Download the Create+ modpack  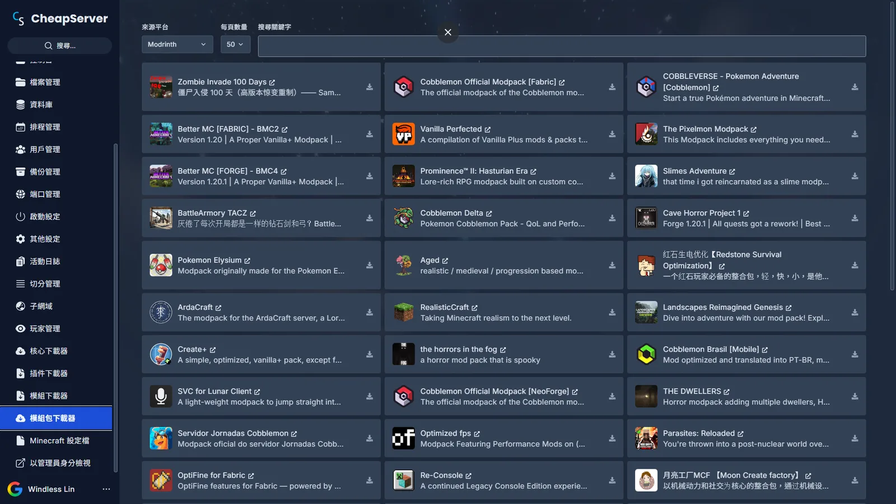pyautogui.click(x=370, y=354)
